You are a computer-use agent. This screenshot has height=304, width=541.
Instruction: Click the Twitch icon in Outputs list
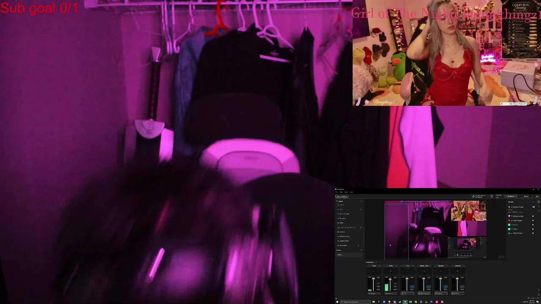(509, 216)
